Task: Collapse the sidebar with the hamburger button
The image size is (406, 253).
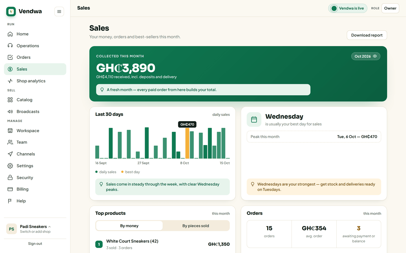Action: [x=59, y=12]
